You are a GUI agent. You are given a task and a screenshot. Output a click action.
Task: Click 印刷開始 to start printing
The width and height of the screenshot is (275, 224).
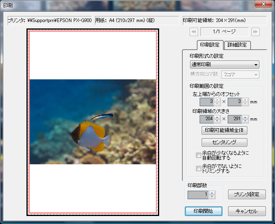(204, 211)
